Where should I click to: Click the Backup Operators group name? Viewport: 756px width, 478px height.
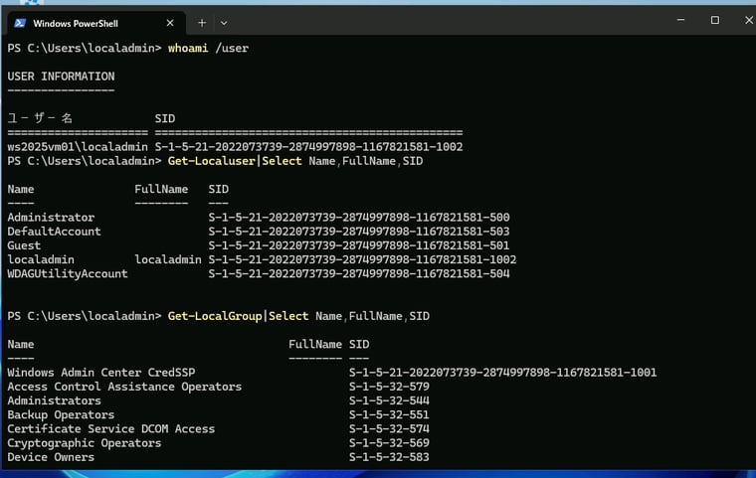pyautogui.click(x=61, y=415)
